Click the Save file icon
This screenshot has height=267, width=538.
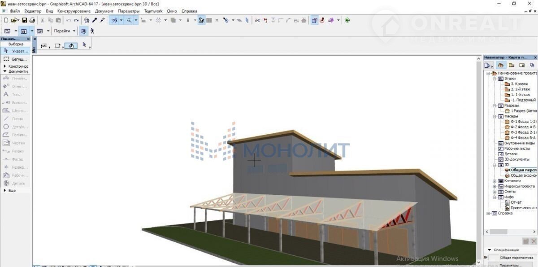pos(24,20)
